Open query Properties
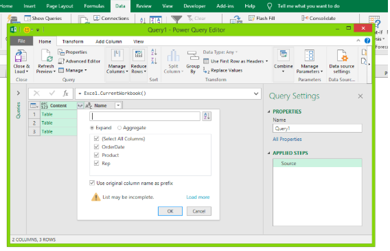 coord(72,52)
